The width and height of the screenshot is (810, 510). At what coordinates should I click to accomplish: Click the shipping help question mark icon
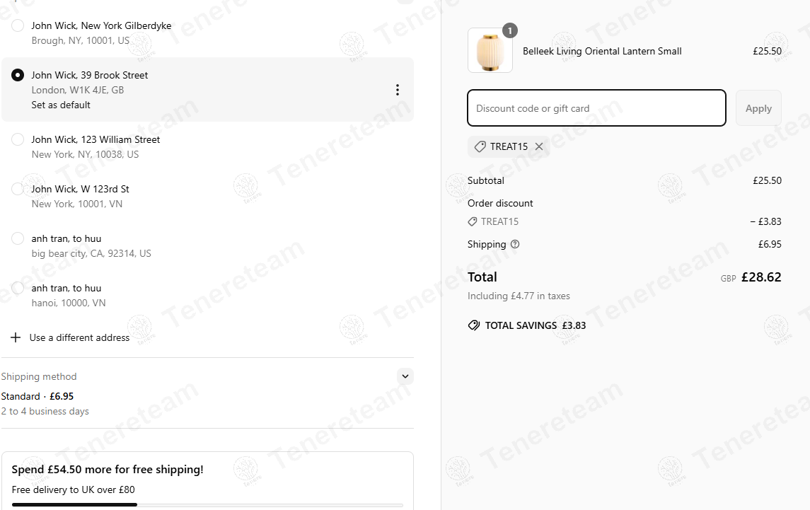515,245
